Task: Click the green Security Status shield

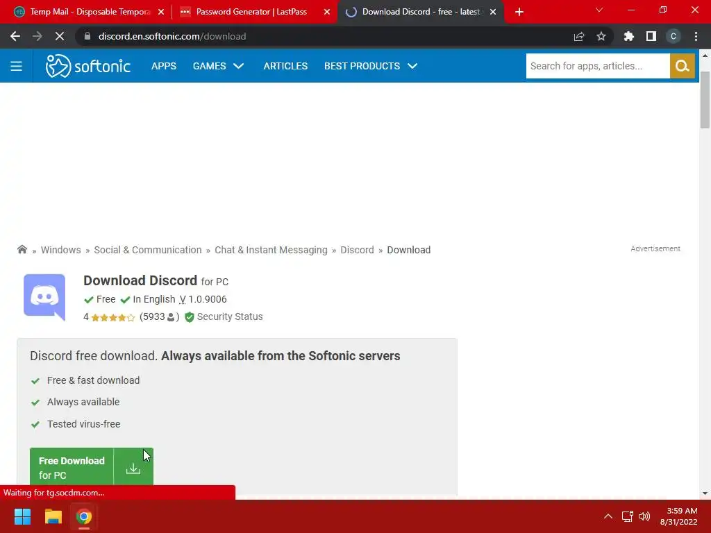Action: [190, 316]
